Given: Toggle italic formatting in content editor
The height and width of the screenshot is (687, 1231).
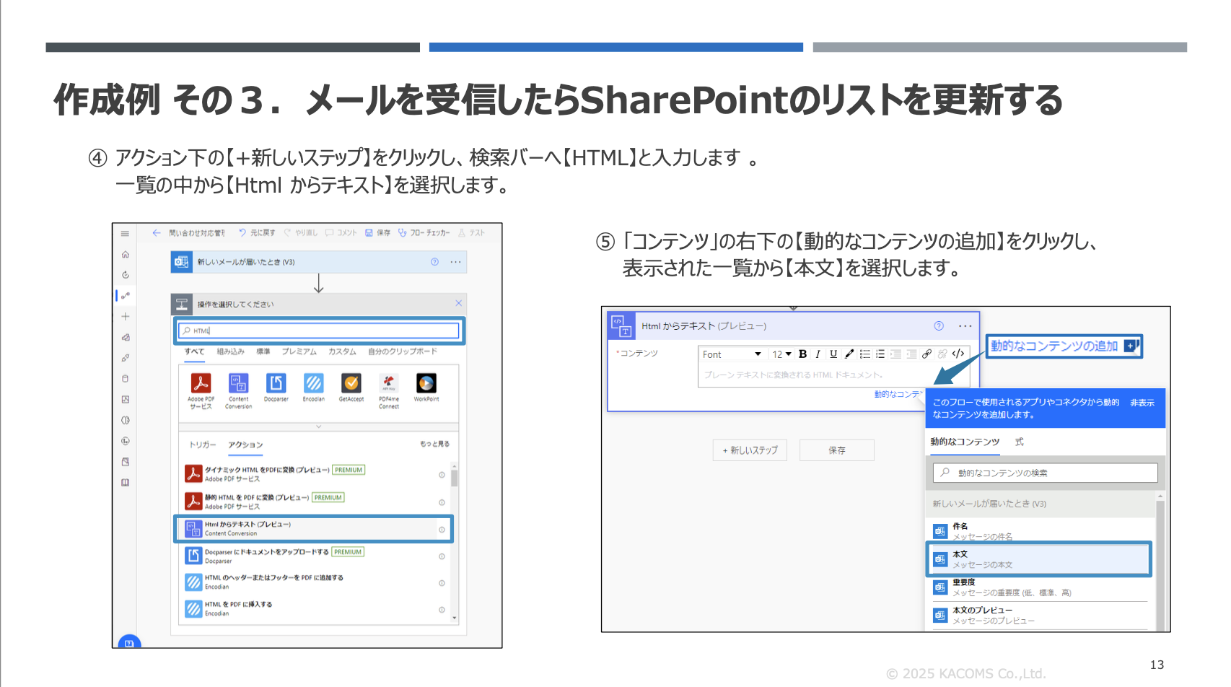Looking at the screenshot, I should click(818, 354).
